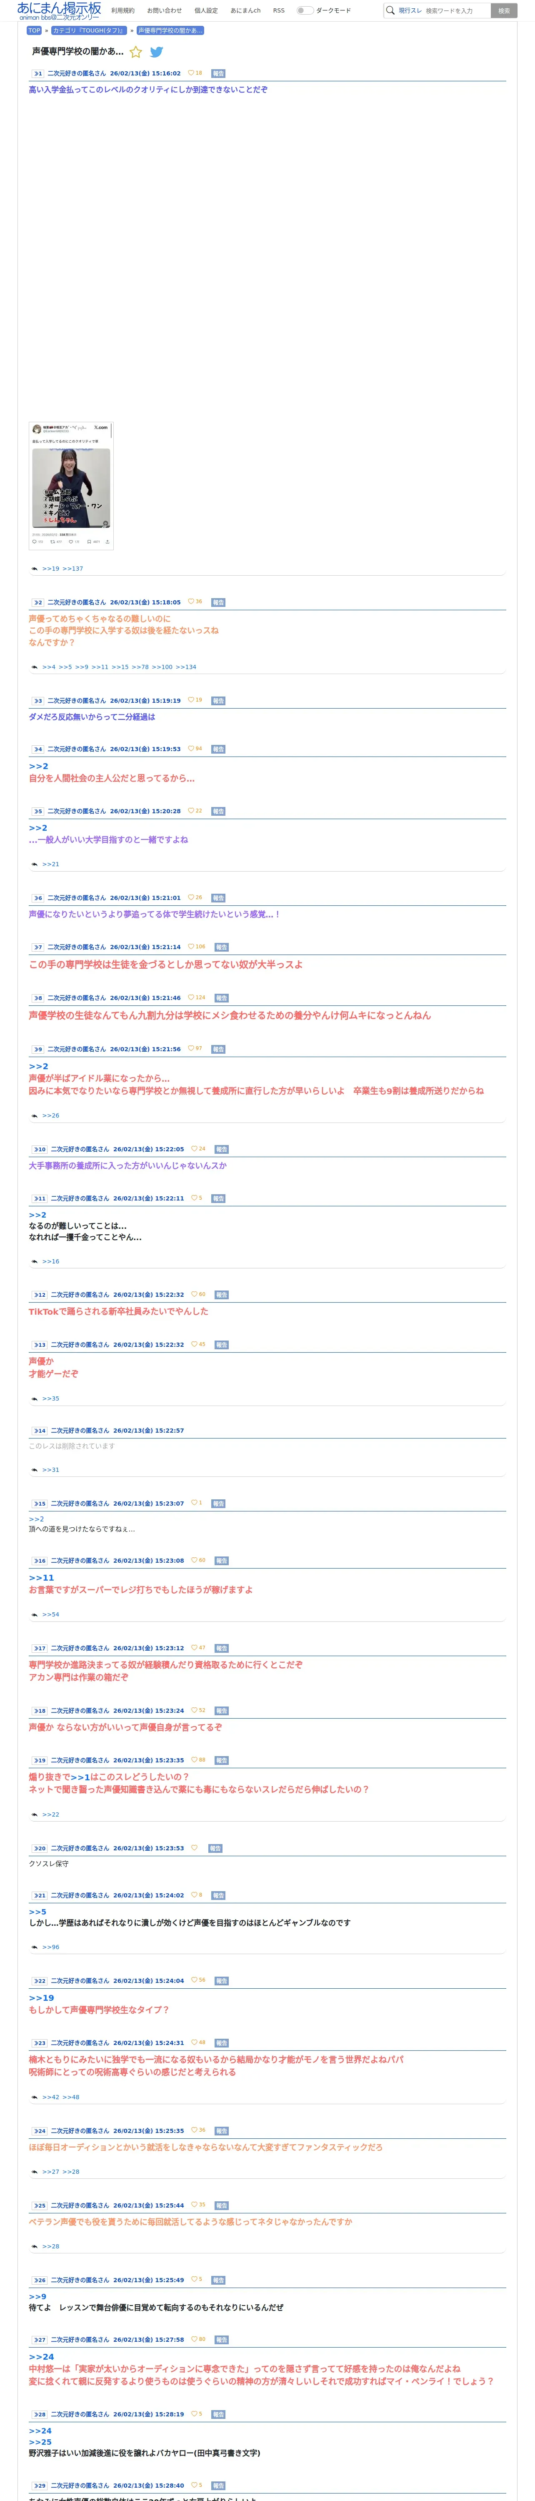The height and width of the screenshot is (2501, 535).
Task: Tap the heart icon on post 12
Action: click(194, 1294)
